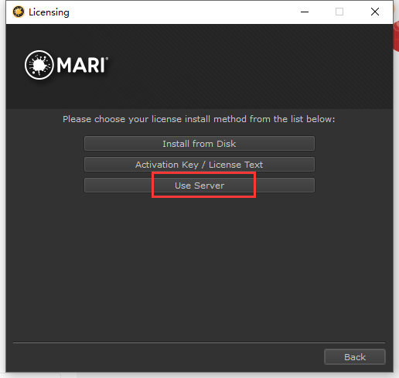Click the registered trademark symbol beside MARI
Screen dimensions: 399x378
(107, 59)
